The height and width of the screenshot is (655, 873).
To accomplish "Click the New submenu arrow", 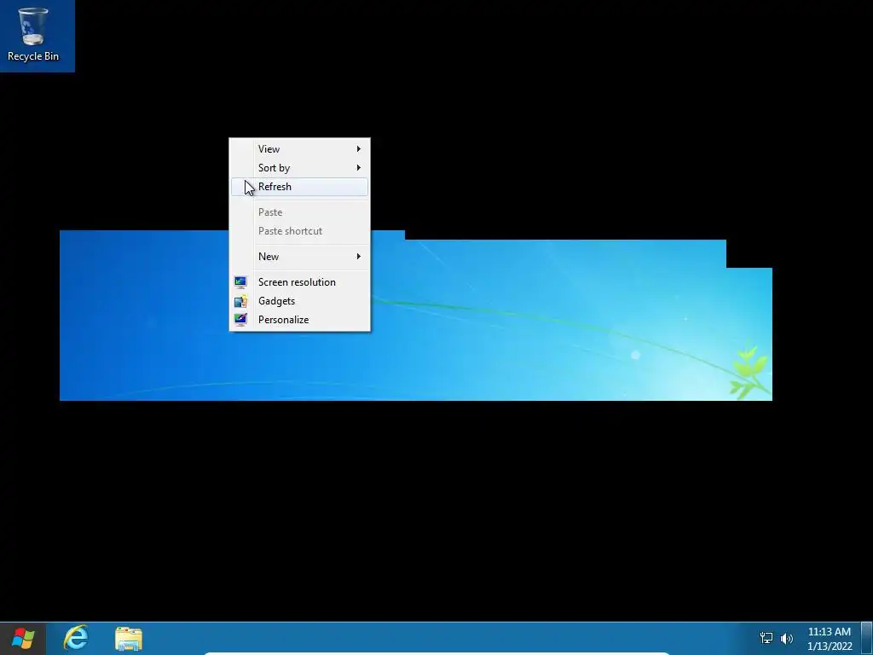I will coord(359,256).
